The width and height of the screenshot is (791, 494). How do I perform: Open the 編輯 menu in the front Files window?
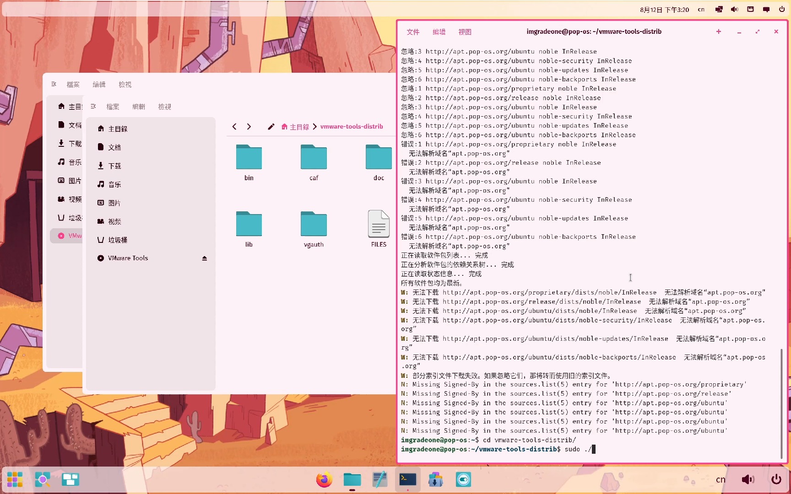[x=139, y=107]
